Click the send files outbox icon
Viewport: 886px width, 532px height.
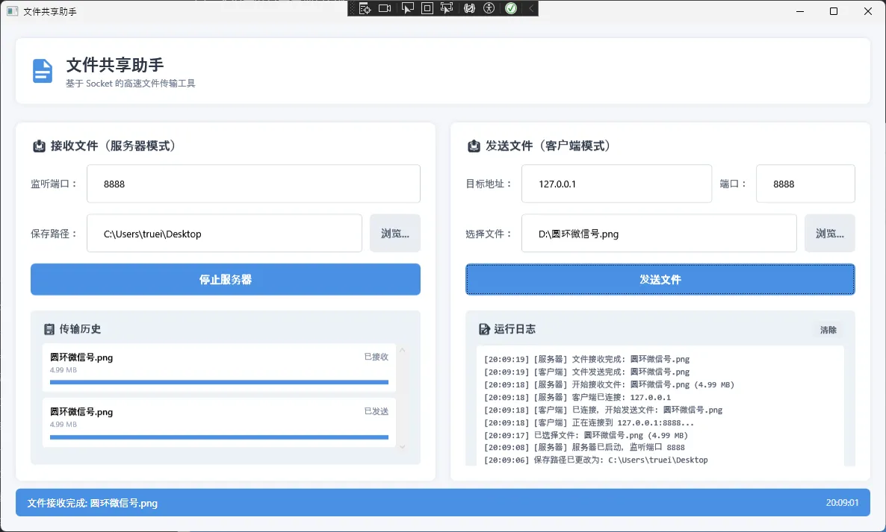(474, 146)
